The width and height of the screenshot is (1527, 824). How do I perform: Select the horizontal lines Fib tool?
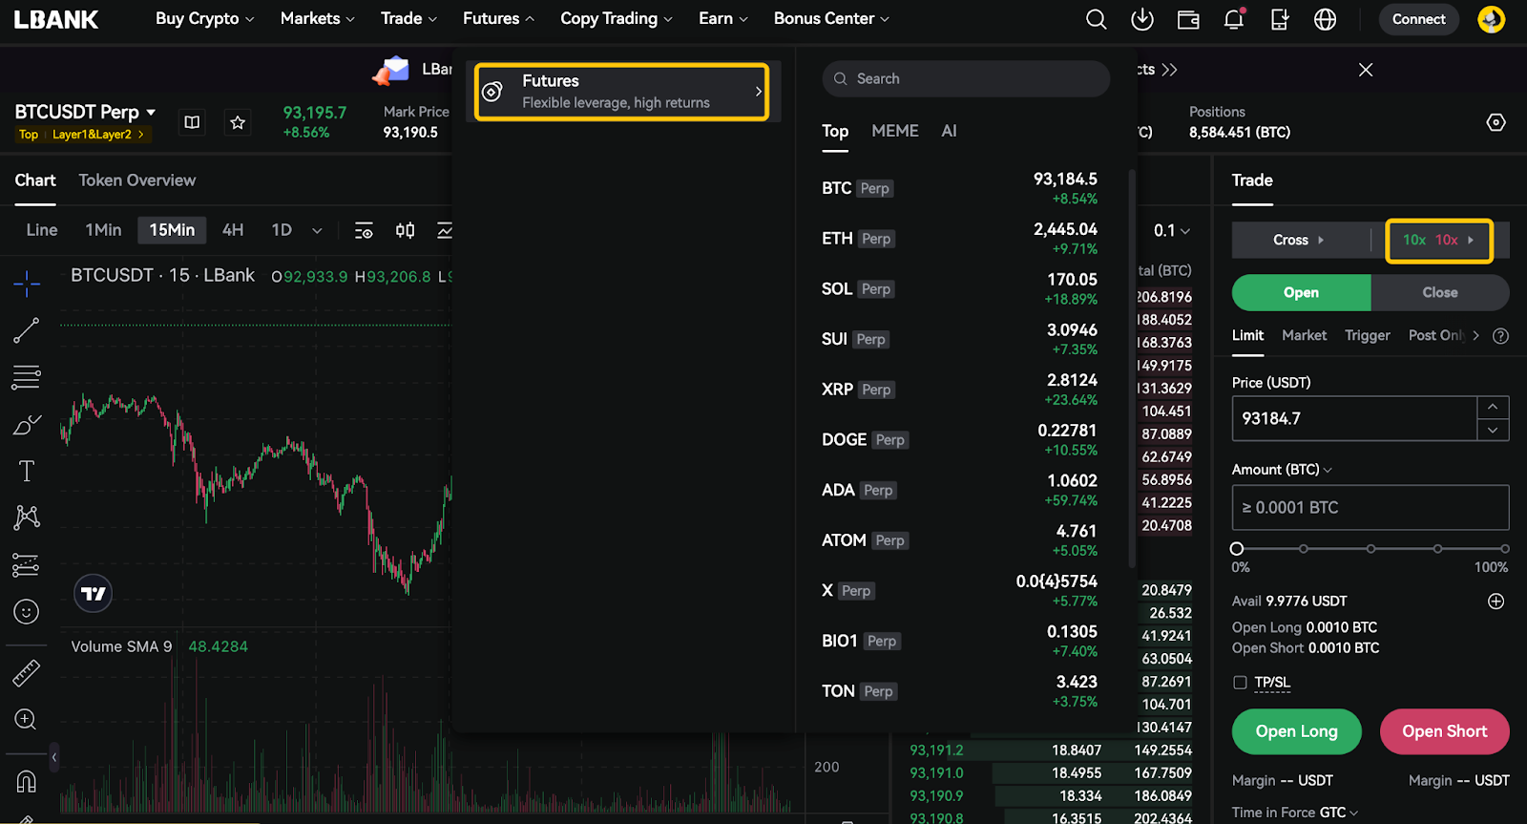click(27, 377)
